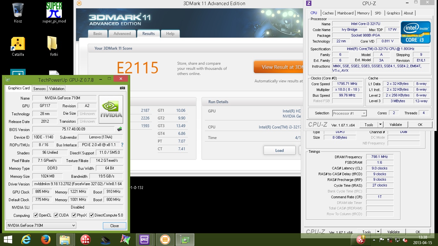Switch to GPU-Z via green taskbar icon

tap(185, 239)
